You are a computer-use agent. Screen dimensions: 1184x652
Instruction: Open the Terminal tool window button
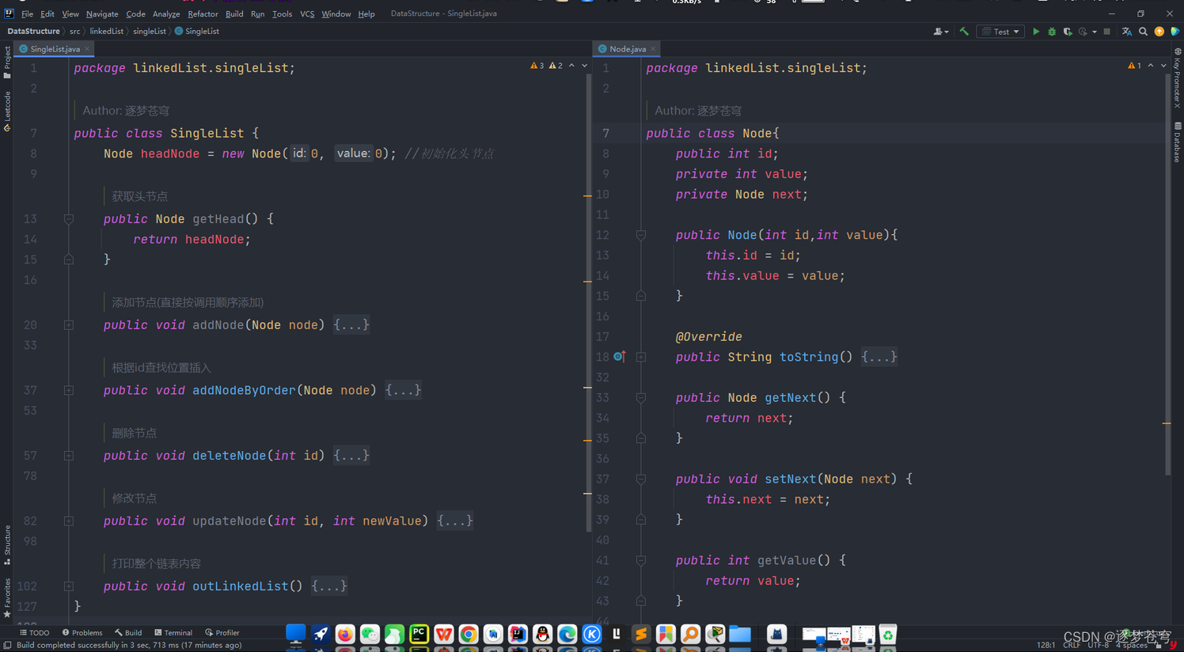[x=173, y=633]
